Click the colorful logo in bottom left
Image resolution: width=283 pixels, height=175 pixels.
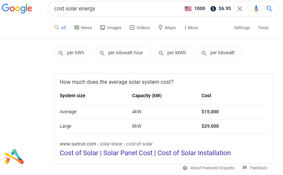14,157
